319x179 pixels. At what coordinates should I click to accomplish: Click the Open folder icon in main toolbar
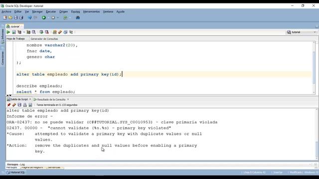click(10, 18)
